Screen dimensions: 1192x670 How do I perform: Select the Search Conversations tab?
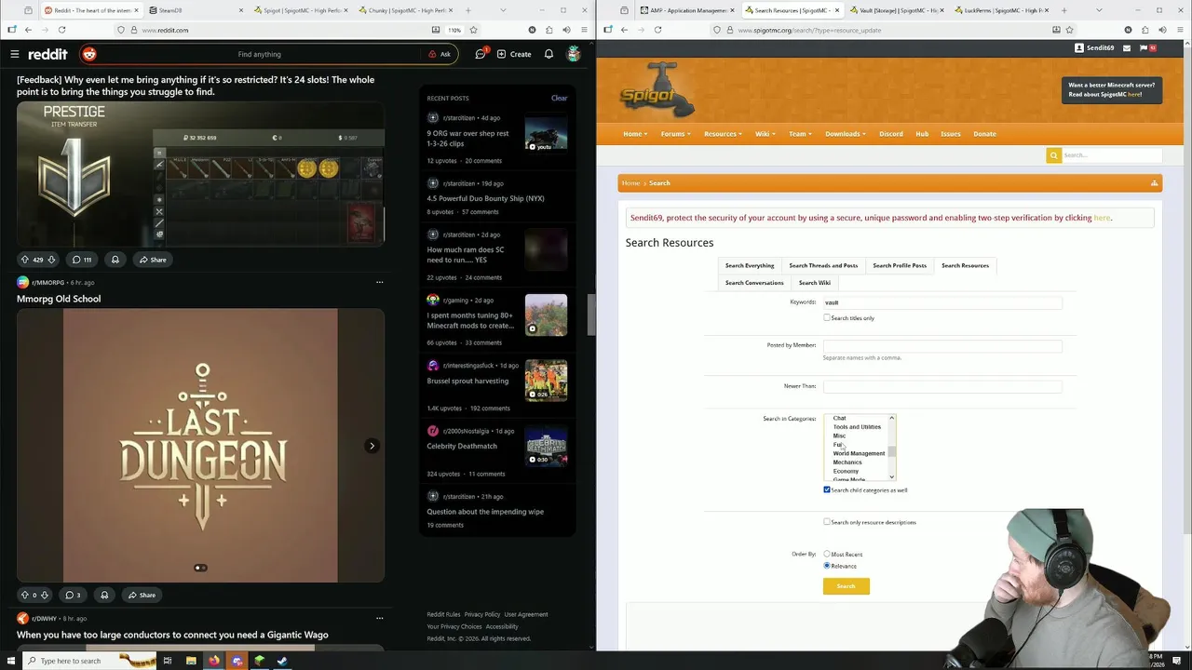pos(754,283)
